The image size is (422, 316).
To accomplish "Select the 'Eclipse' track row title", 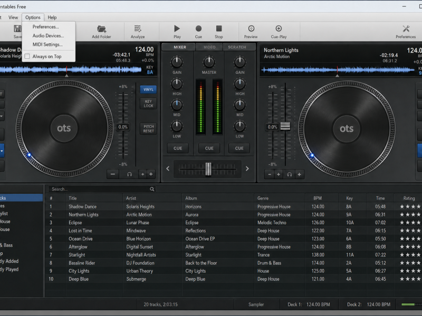I will coord(75,223).
